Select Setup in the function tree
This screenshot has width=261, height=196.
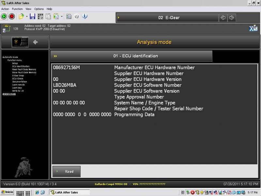point(15,63)
